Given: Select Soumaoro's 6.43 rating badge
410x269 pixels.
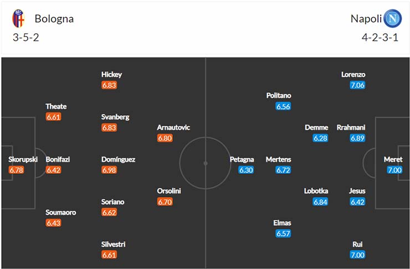Looking at the screenshot, I should (x=54, y=223).
